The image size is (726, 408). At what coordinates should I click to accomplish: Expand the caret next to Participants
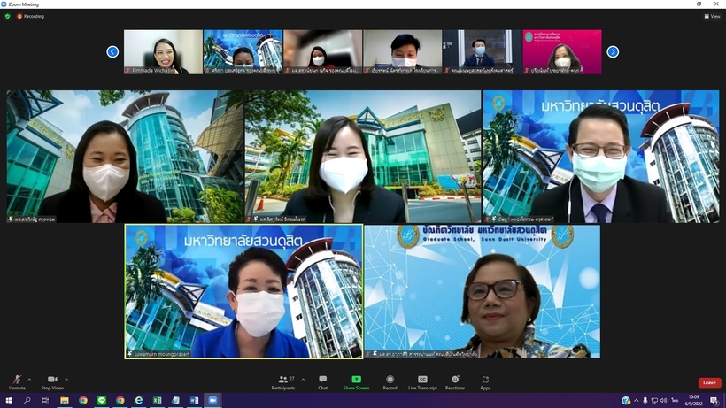[x=304, y=380]
